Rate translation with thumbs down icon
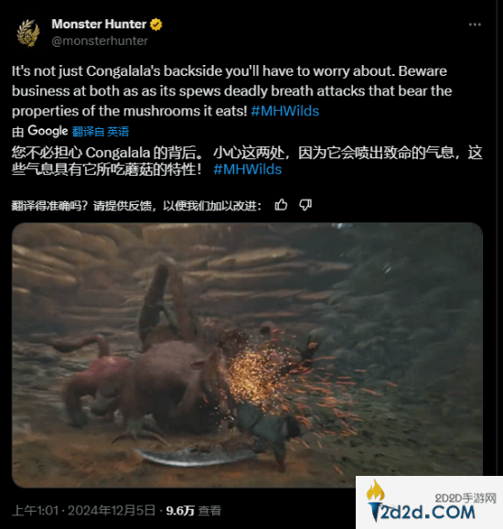This screenshot has width=503, height=529. tap(305, 205)
